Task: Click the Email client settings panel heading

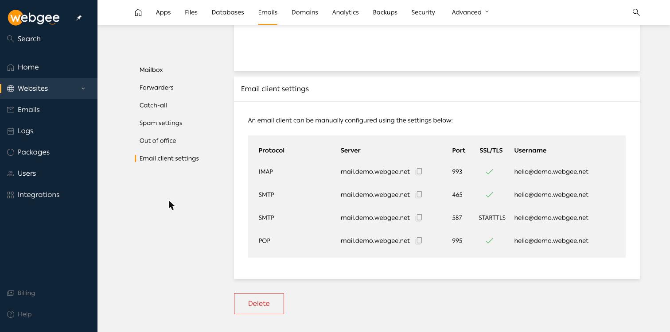Action: pyautogui.click(x=275, y=89)
